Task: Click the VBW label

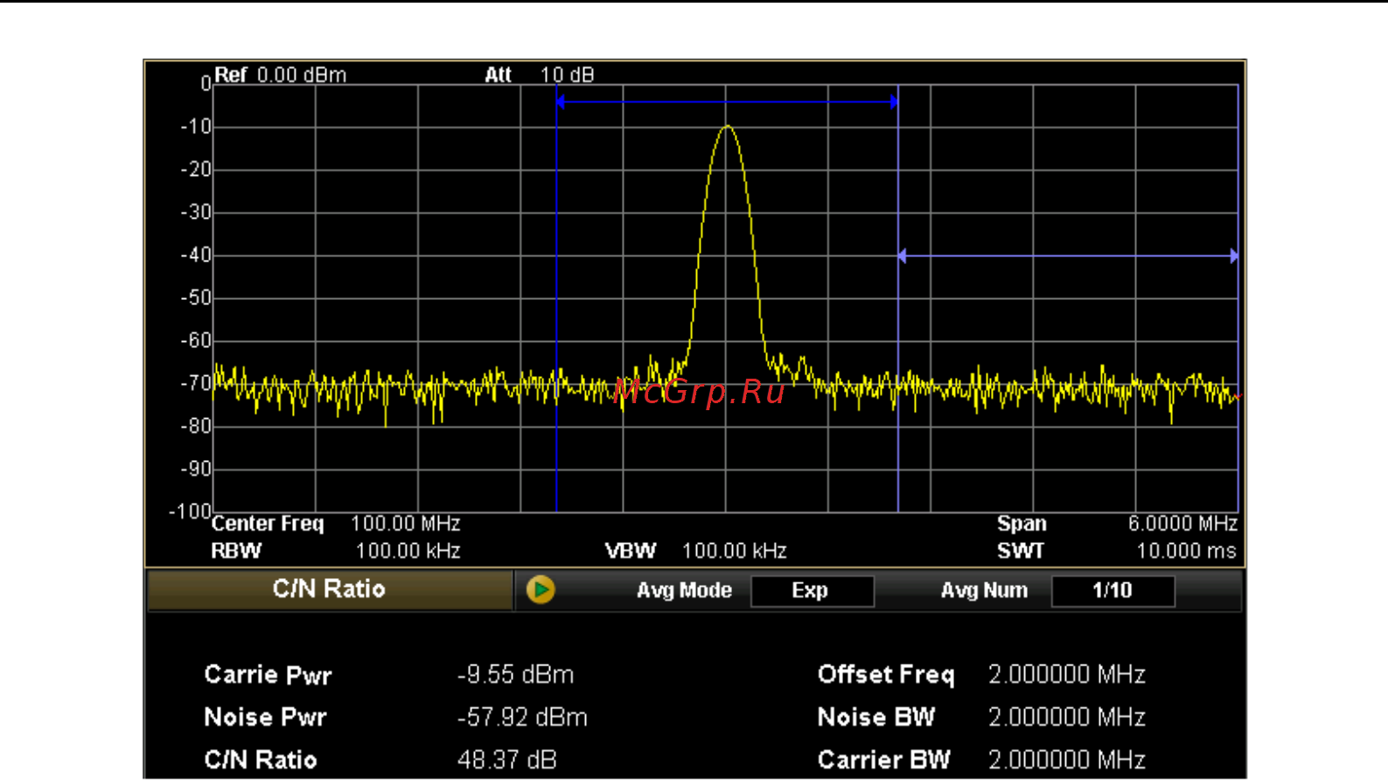Action: (x=630, y=551)
